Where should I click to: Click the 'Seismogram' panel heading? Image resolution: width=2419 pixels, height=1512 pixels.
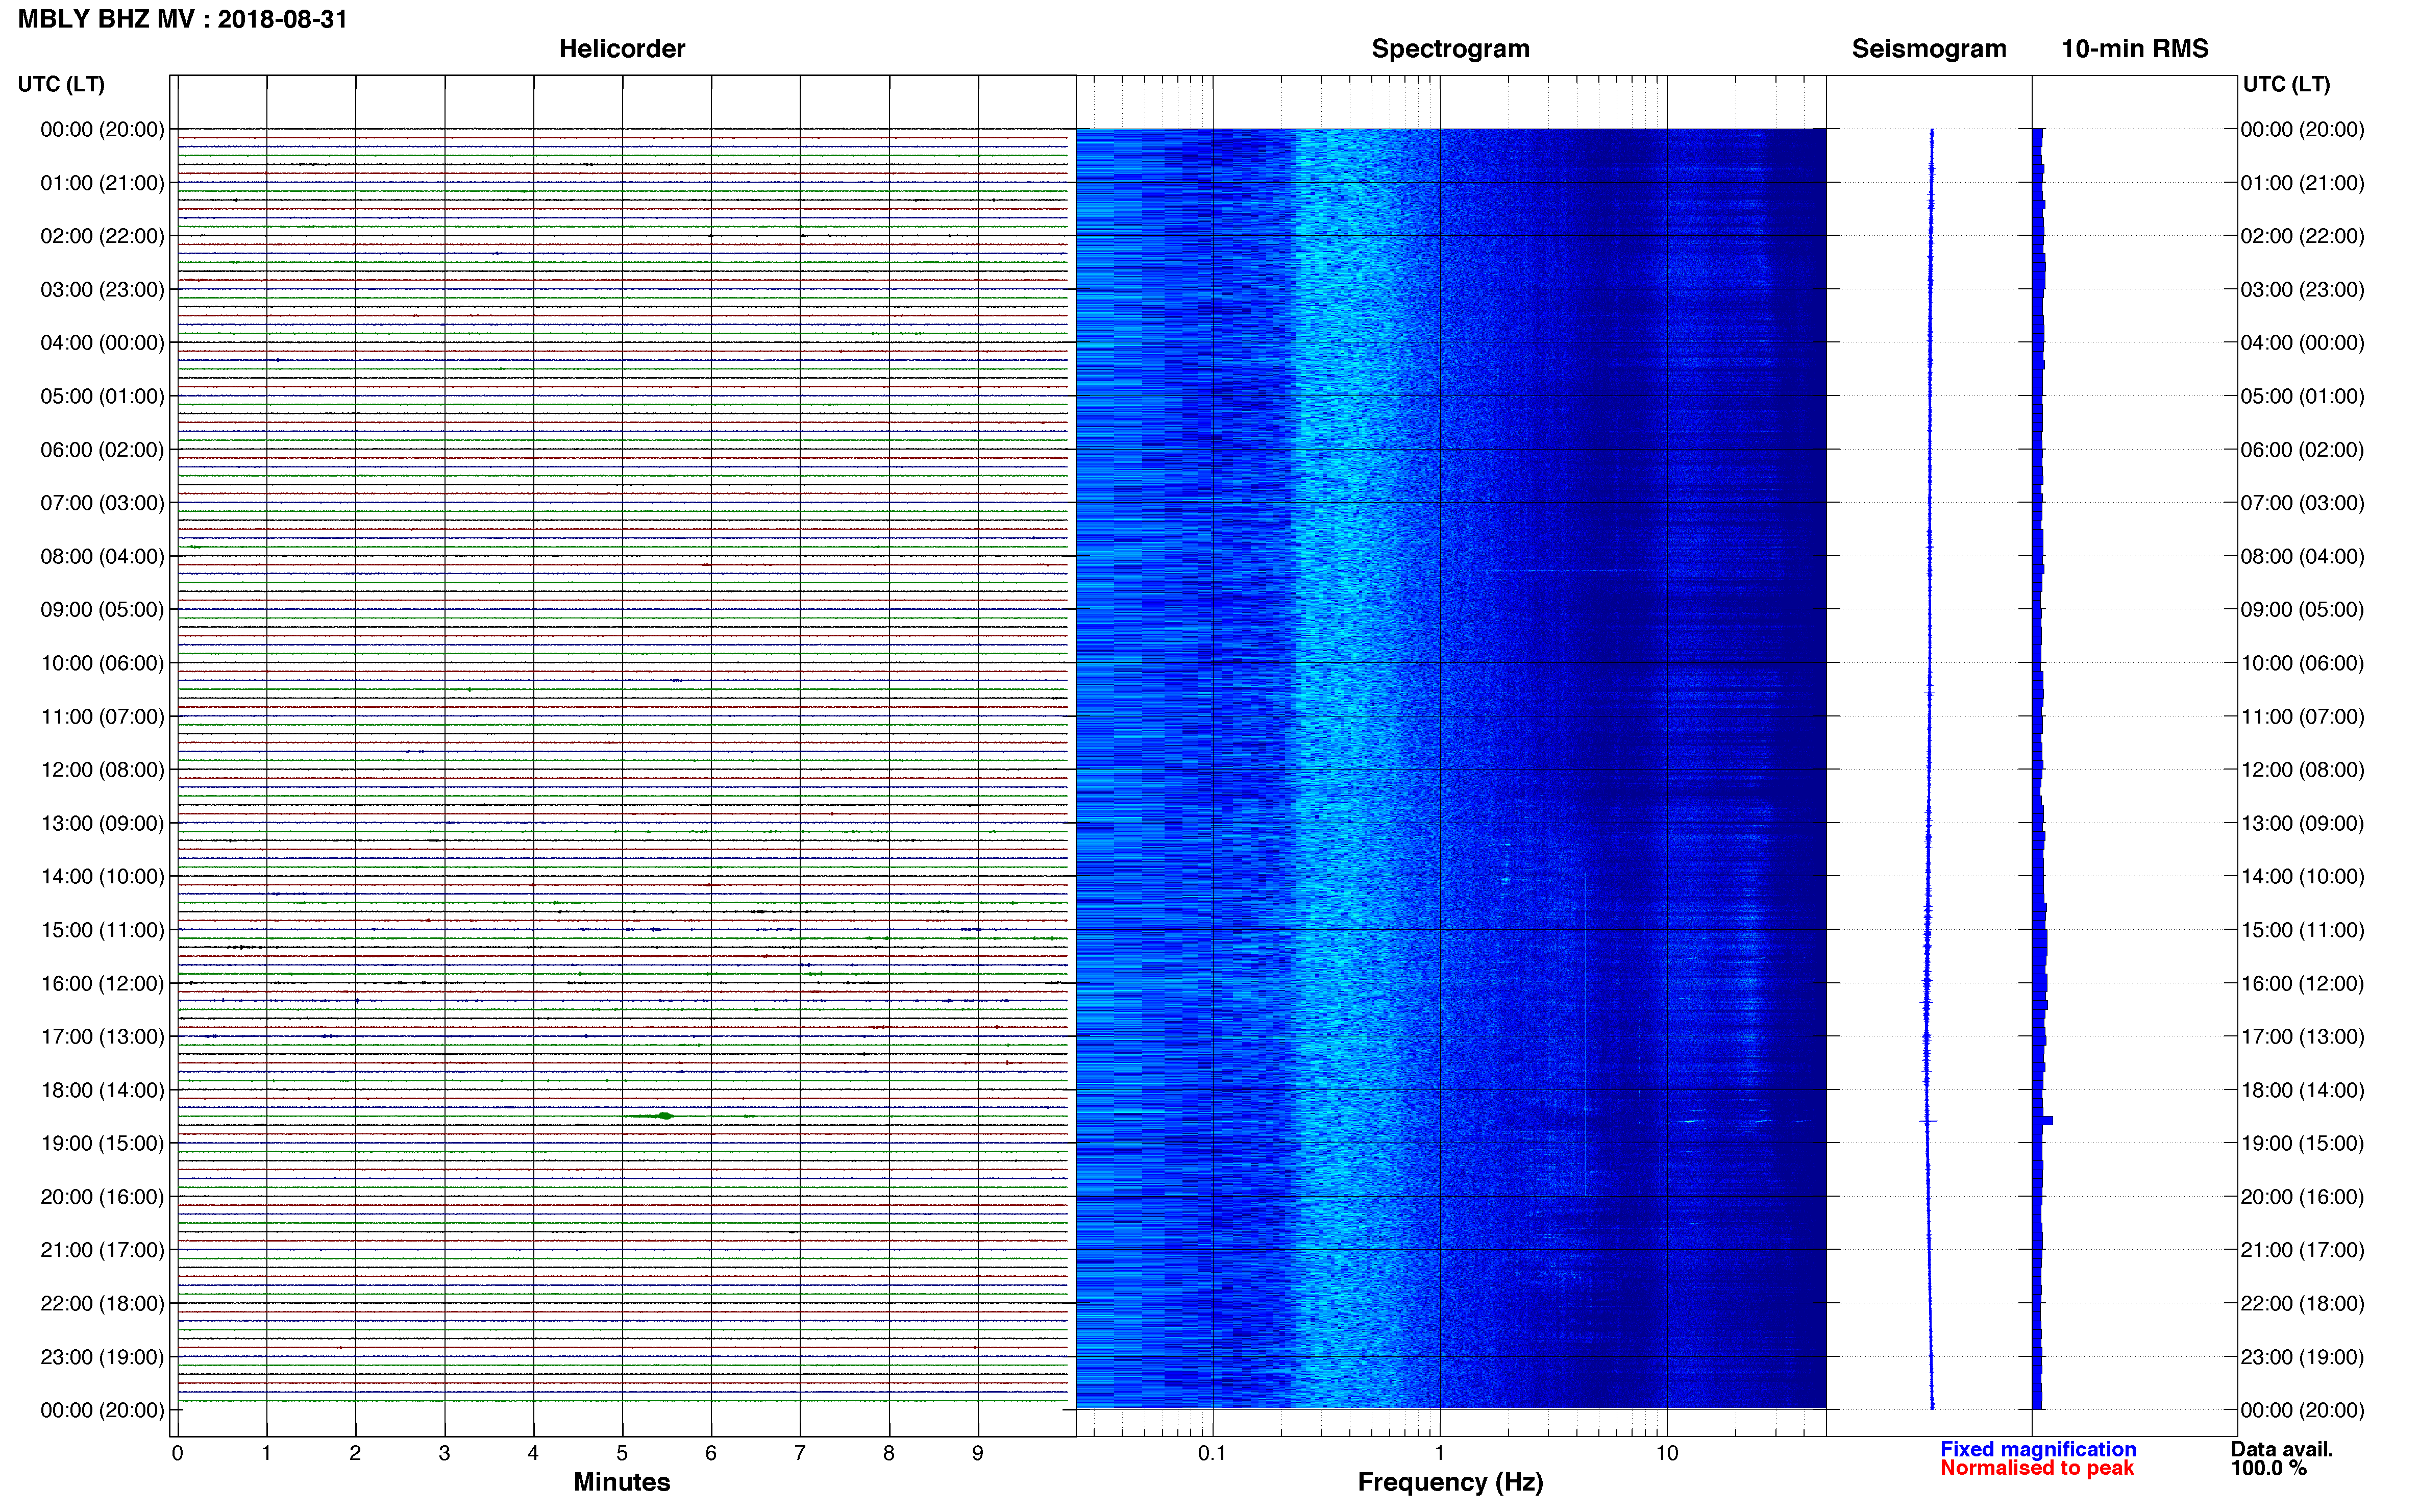(1929, 49)
